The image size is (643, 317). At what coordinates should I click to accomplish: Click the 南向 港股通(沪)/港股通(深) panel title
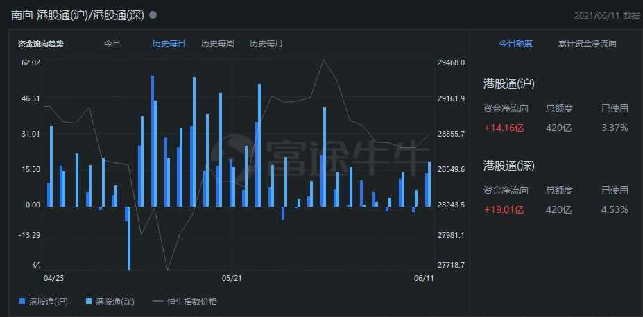77,15
